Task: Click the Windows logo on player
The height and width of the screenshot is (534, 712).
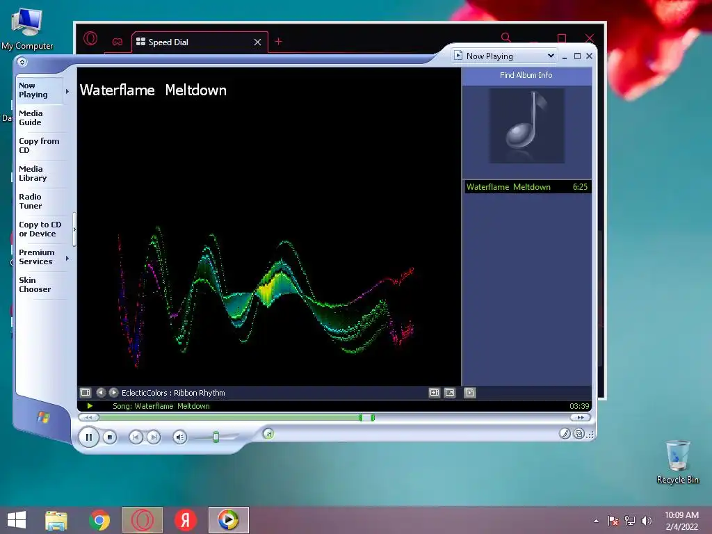Action: 43,417
